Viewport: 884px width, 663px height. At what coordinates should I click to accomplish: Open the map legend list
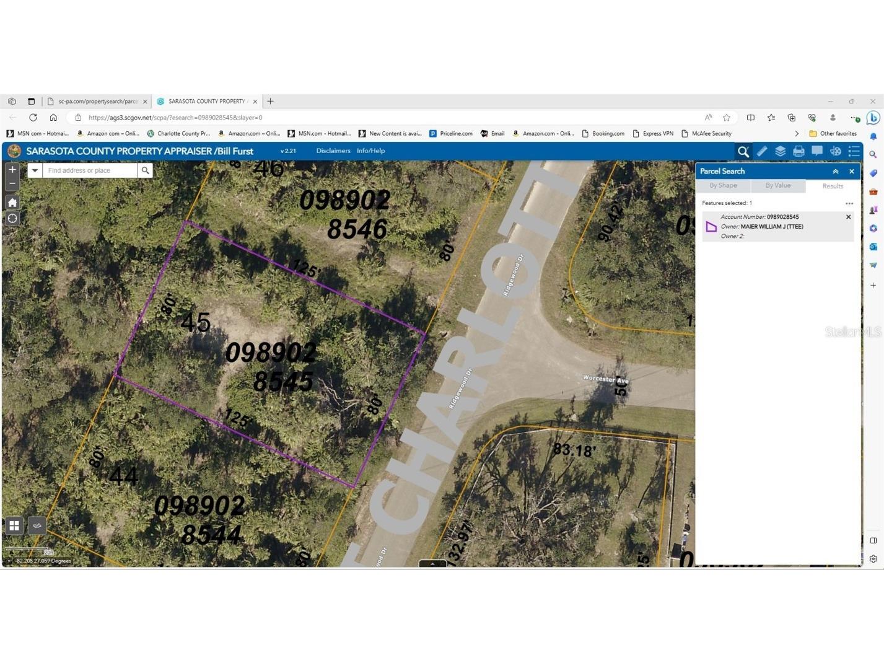854,151
